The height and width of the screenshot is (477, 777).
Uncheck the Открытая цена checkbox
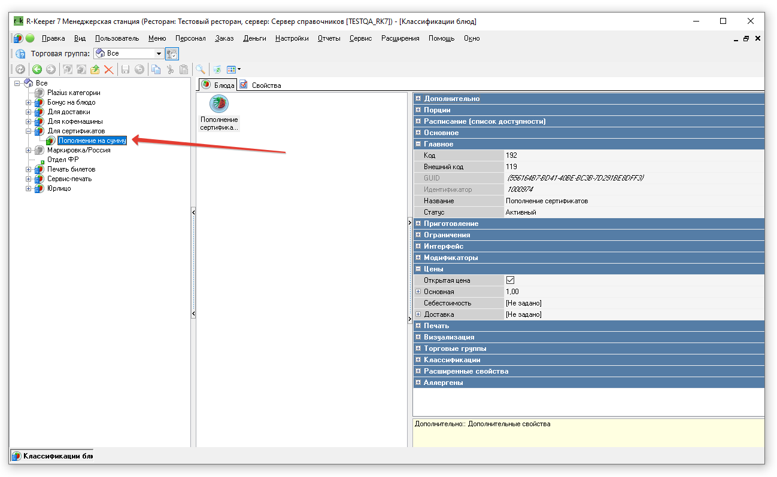pos(511,280)
